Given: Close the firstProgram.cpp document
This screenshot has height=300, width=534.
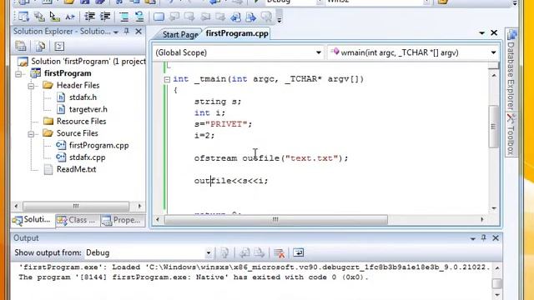Looking at the screenshot, I should (494, 32).
